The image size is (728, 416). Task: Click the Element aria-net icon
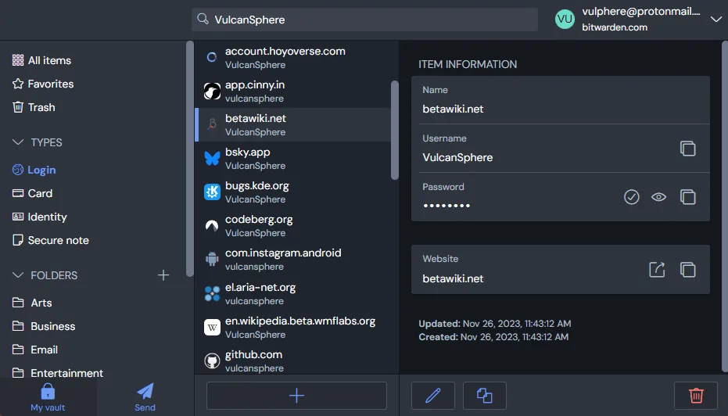click(212, 293)
